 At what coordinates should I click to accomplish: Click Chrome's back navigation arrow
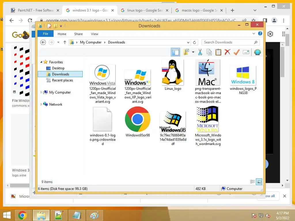coord(12,20)
